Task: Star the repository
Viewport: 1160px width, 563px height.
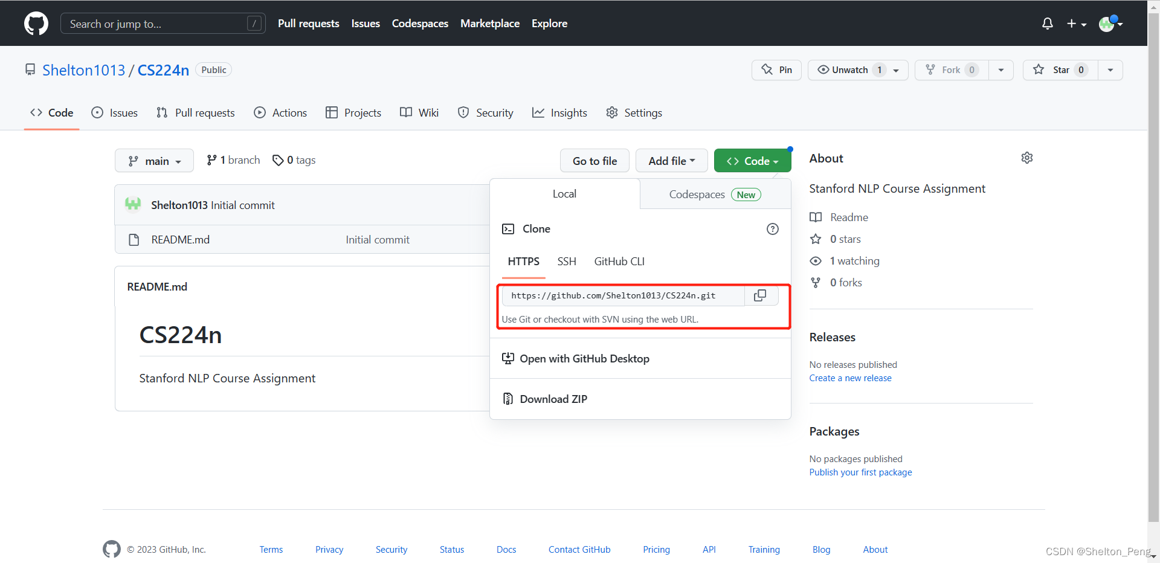Action: click(1060, 70)
